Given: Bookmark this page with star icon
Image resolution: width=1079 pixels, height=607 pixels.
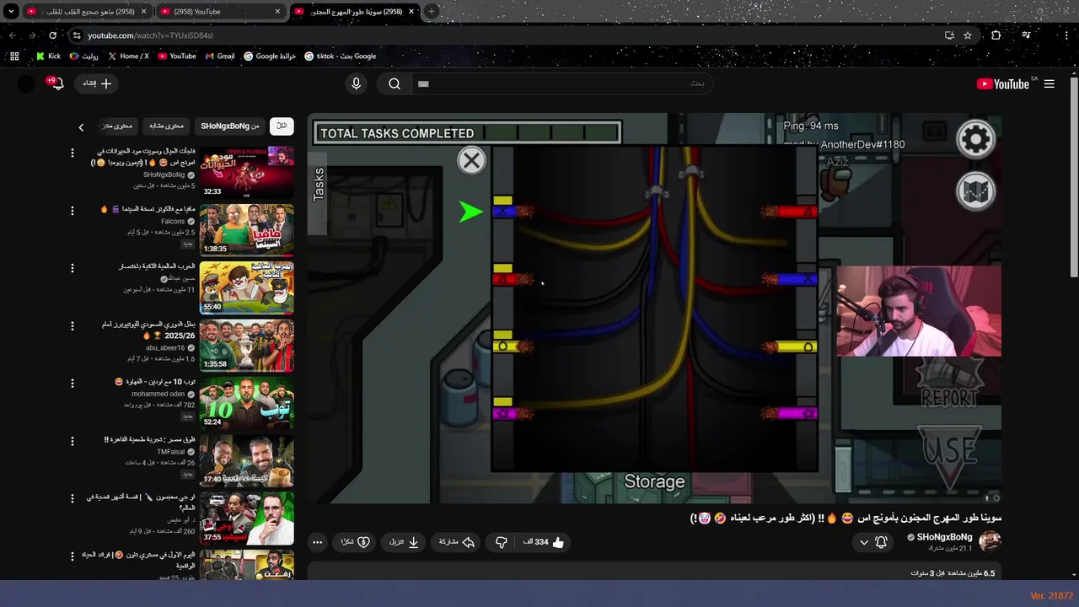Looking at the screenshot, I should click(x=968, y=35).
